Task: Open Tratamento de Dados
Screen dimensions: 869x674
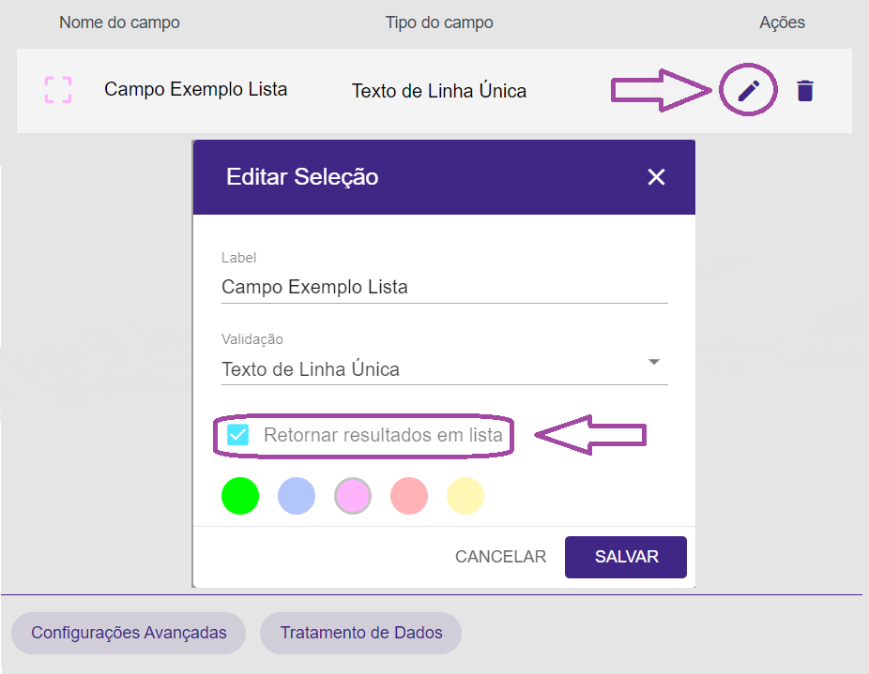Action: [x=360, y=633]
